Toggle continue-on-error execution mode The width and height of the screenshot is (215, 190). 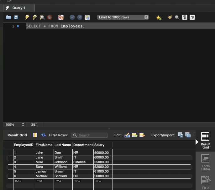(61, 17)
